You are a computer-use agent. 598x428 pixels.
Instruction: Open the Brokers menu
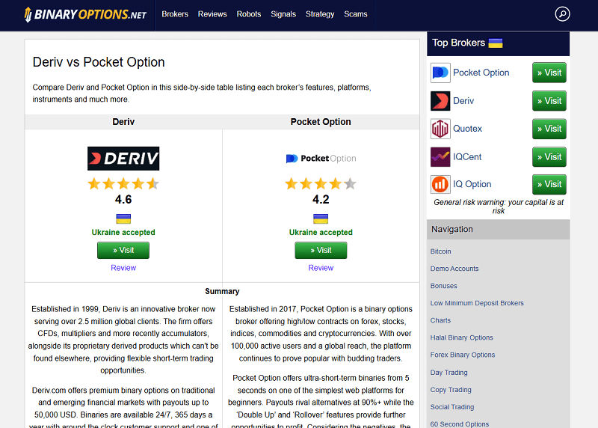[175, 14]
